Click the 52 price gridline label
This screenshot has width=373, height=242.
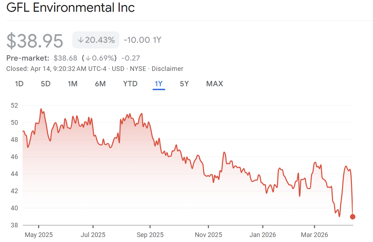pos(14,105)
